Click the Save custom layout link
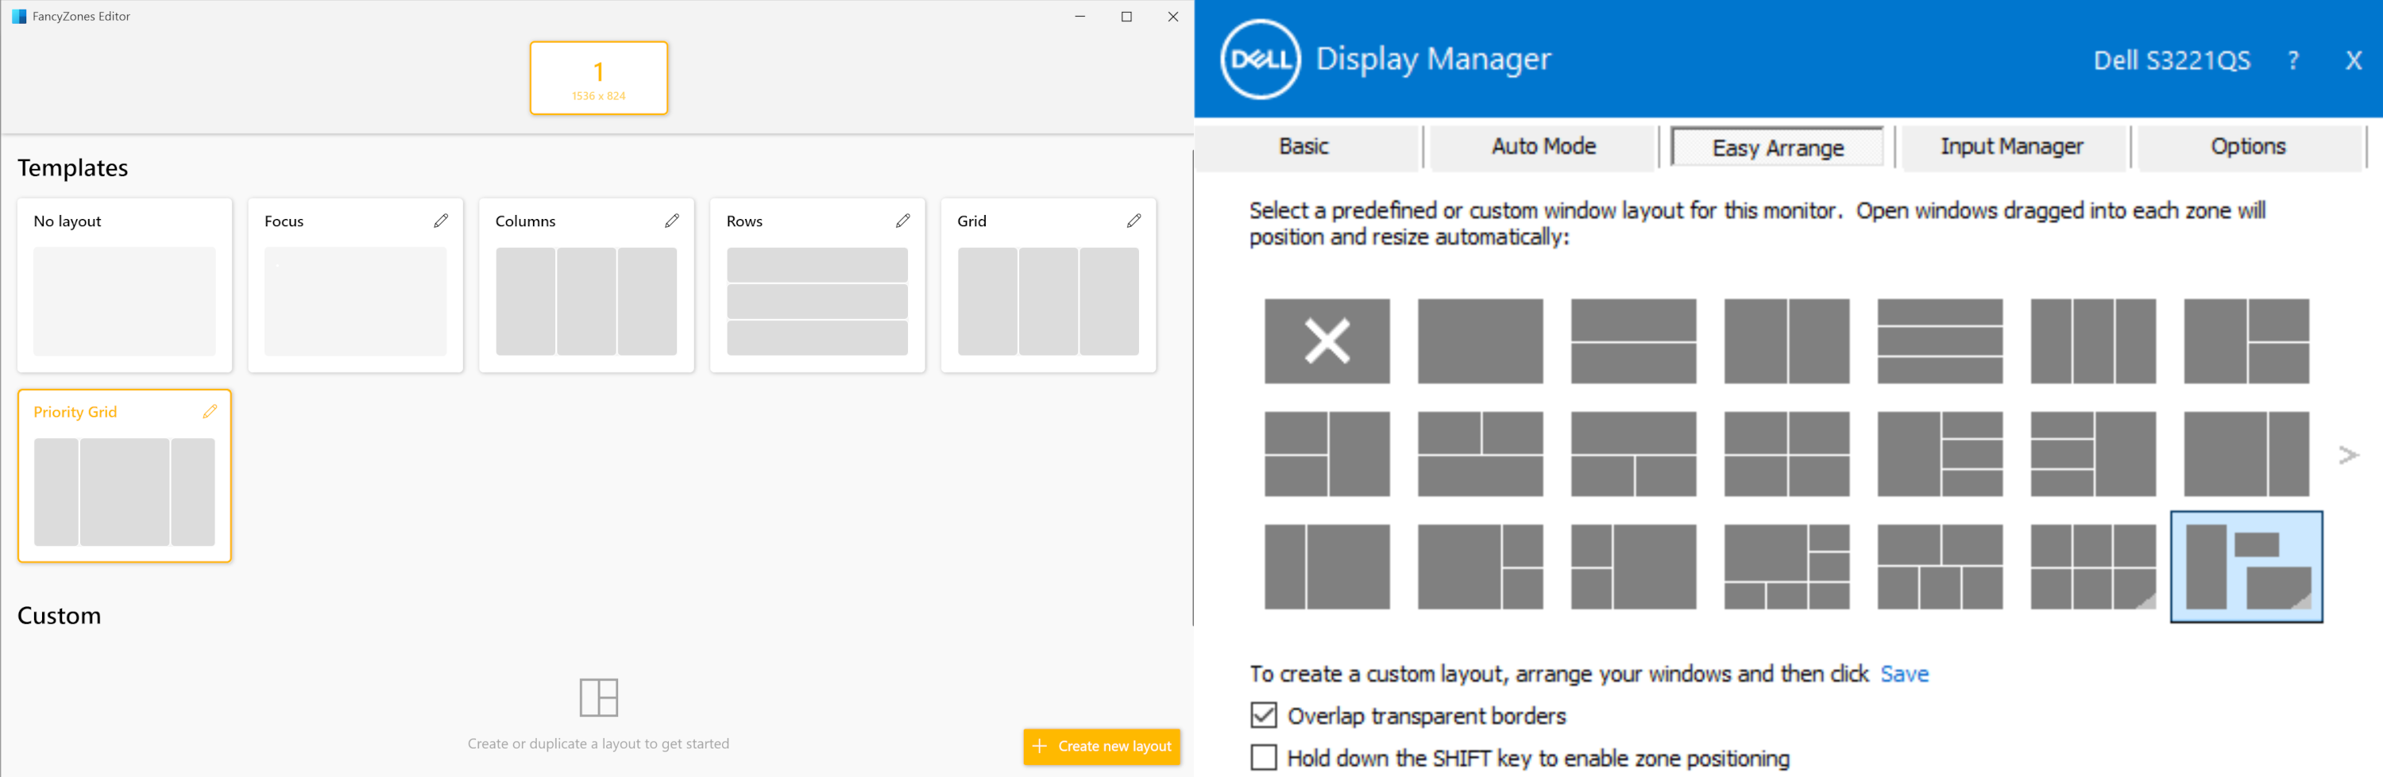 [1904, 674]
